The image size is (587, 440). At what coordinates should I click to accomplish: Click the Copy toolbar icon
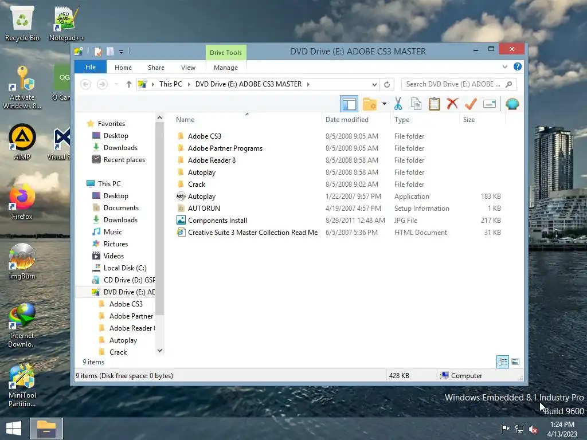tap(416, 104)
